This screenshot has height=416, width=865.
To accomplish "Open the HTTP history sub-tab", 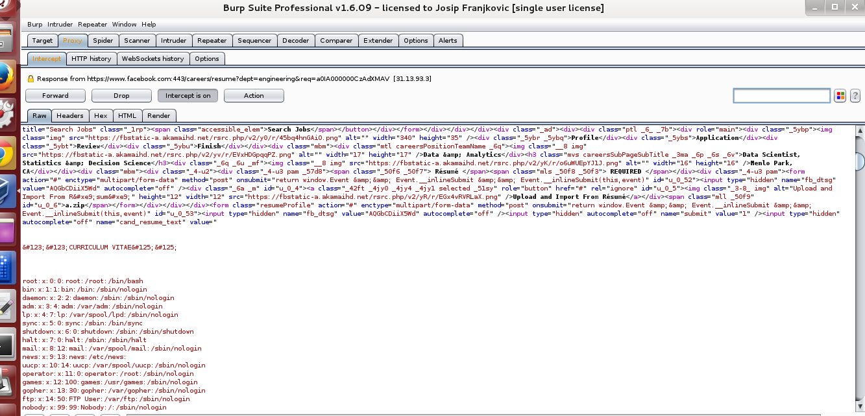I will 91,58.
